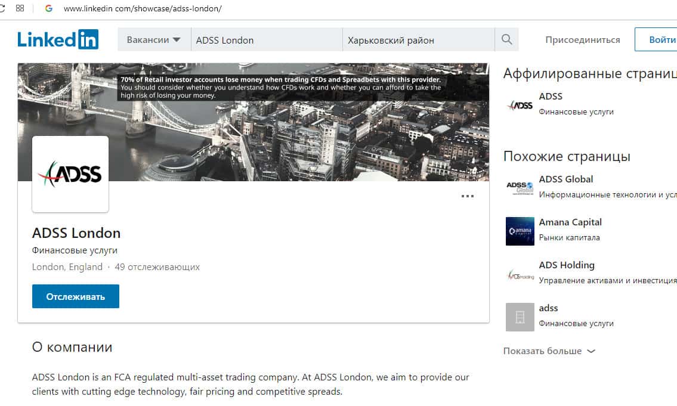Click Финансовые услуги text under adss

click(576, 324)
